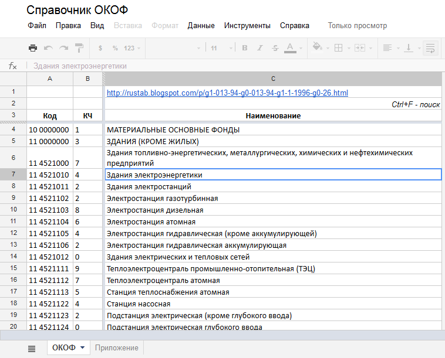Select the Ctrl+F - поиск cell
The height and width of the screenshot is (358, 445).
274,104
